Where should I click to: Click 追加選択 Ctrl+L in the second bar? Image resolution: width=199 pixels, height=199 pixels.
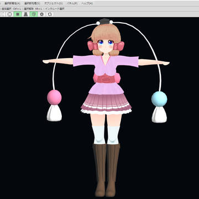click(x=11, y=9)
